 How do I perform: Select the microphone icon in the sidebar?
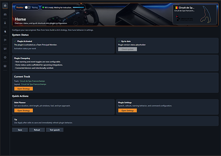coord(5,23)
